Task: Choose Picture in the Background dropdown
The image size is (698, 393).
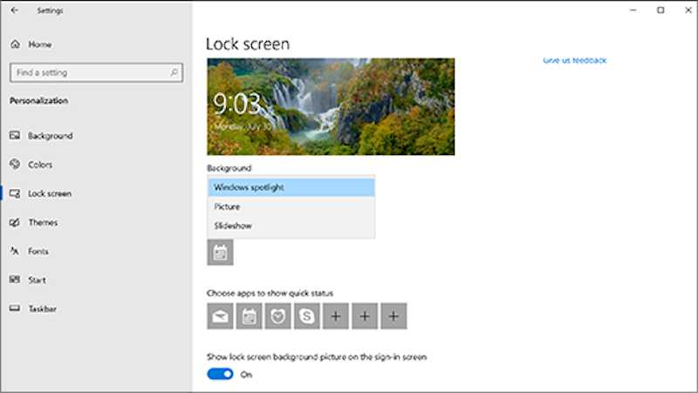Action: pyautogui.click(x=291, y=207)
